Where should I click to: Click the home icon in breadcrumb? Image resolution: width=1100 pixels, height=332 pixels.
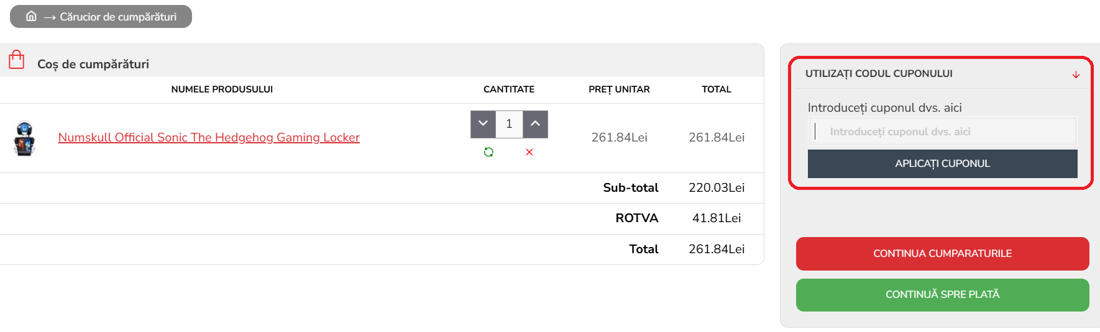(x=31, y=16)
